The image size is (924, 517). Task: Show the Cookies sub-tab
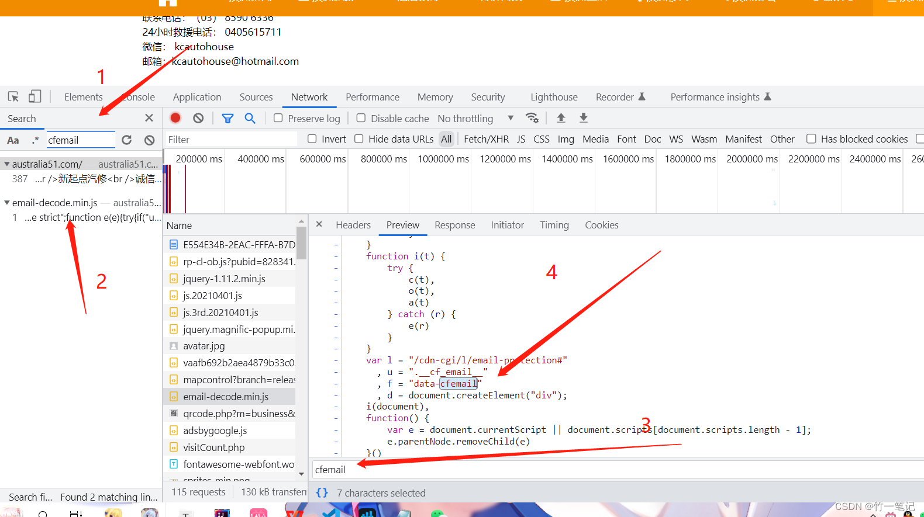[x=601, y=225]
